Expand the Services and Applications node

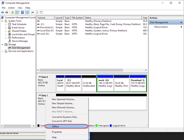tap(3, 51)
